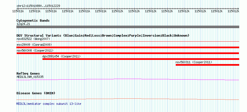Click the gray 12q24.21 cytogenetic band bar

[x=128, y=27]
